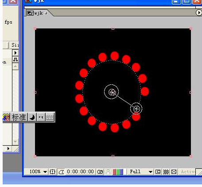Toggle title-action safe zones icon
202x187 pixels.
pos(53,172)
